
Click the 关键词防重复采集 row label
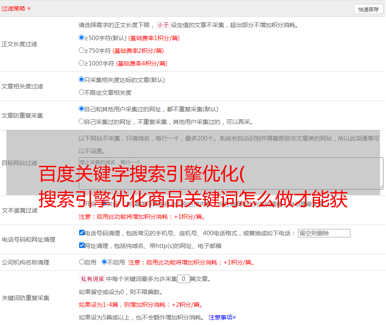pos(25,298)
